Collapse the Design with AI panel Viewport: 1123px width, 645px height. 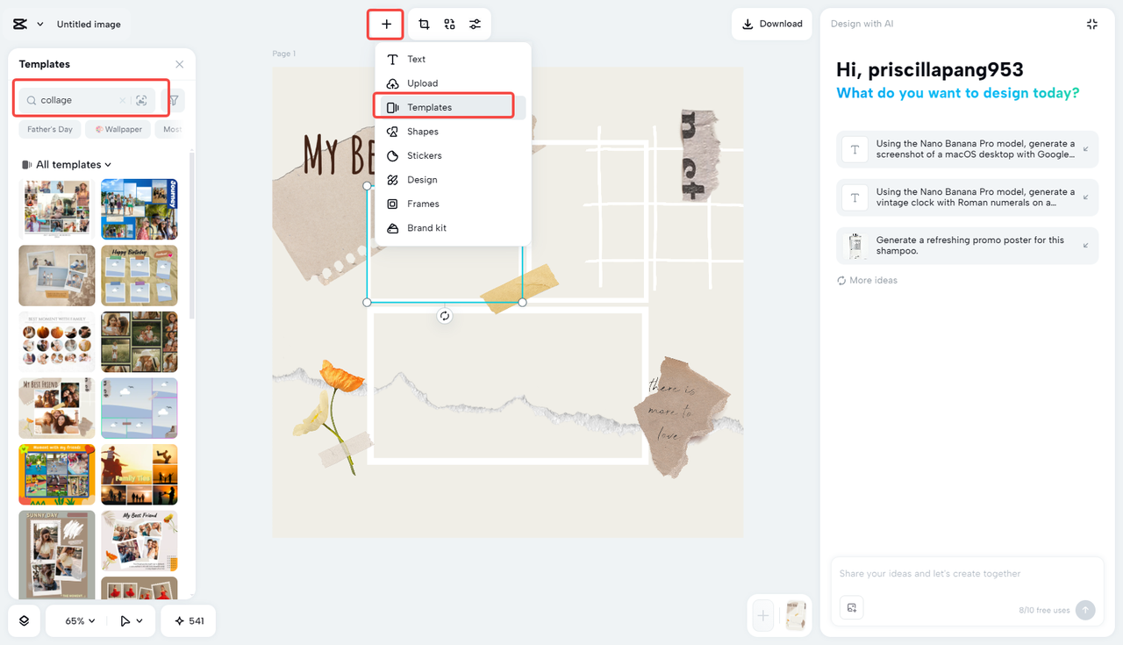[x=1092, y=25]
